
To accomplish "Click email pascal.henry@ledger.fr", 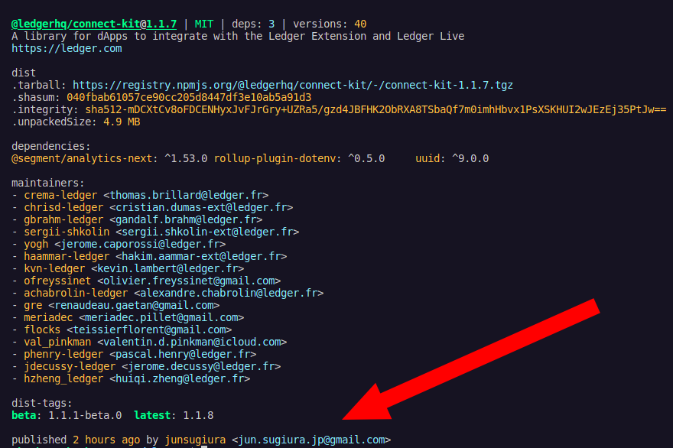I will click(x=183, y=354).
